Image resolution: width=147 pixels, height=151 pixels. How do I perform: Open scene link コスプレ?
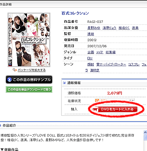tap(134, 64)
